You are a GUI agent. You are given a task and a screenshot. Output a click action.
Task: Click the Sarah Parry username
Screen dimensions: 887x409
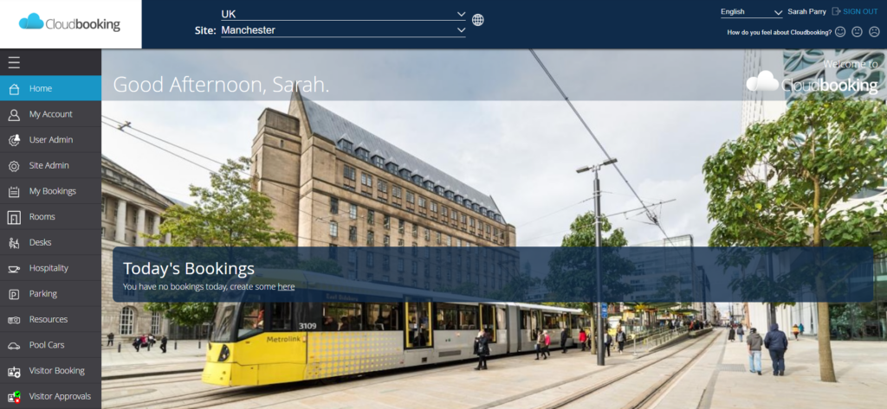pos(806,12)
